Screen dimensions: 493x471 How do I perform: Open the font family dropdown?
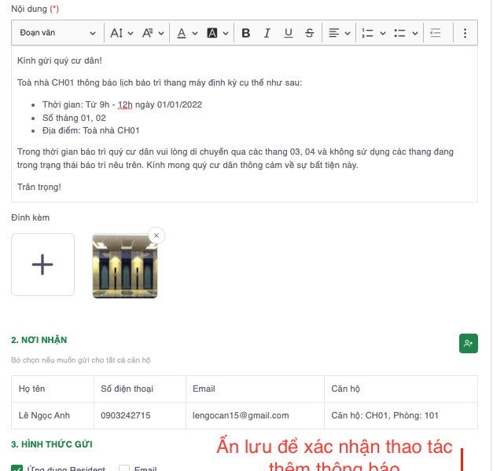tap(153, 33)
